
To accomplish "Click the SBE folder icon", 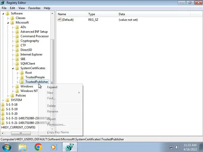I will tap(17, 59).
